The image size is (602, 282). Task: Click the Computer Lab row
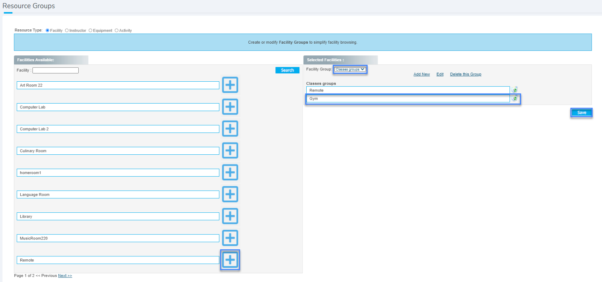pyautogui.click(x=118, y=107)
